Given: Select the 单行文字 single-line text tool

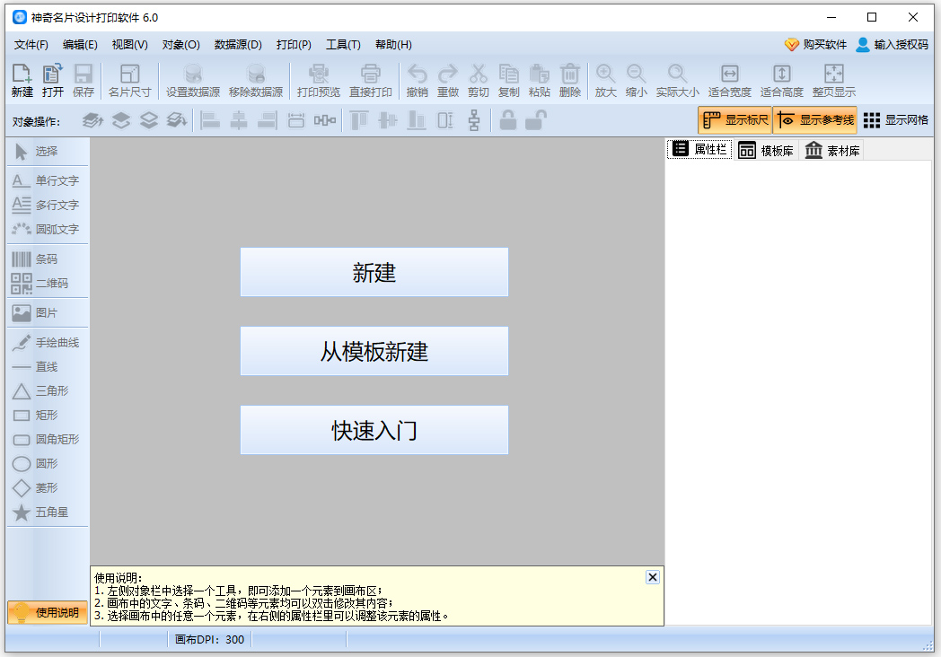Looking at the screenshot, I should point(43,180).
